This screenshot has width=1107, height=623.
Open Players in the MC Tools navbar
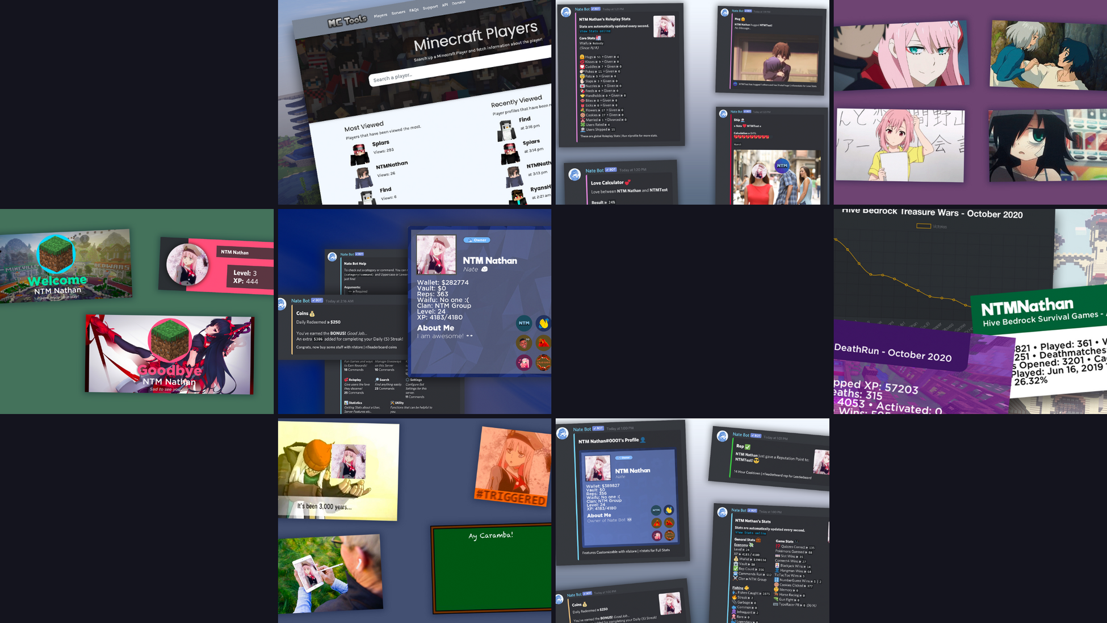click(380, 15)
